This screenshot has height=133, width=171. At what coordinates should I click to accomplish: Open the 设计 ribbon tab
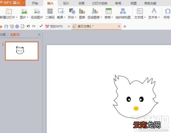pos(66,3)
